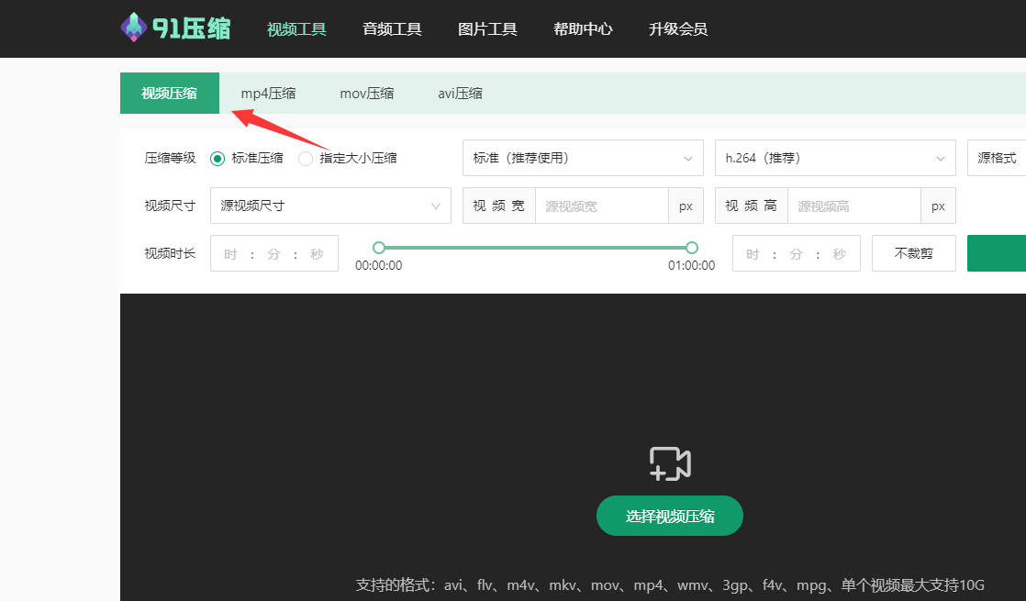Image resolution: width=1026 pixels, height=601 pixels.
Task: Click the 01:00:00 slider end label
Action: pos(691,265)
